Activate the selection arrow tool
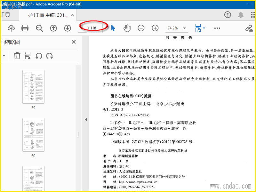Screen dimensions: 256x192 [113, 28]
